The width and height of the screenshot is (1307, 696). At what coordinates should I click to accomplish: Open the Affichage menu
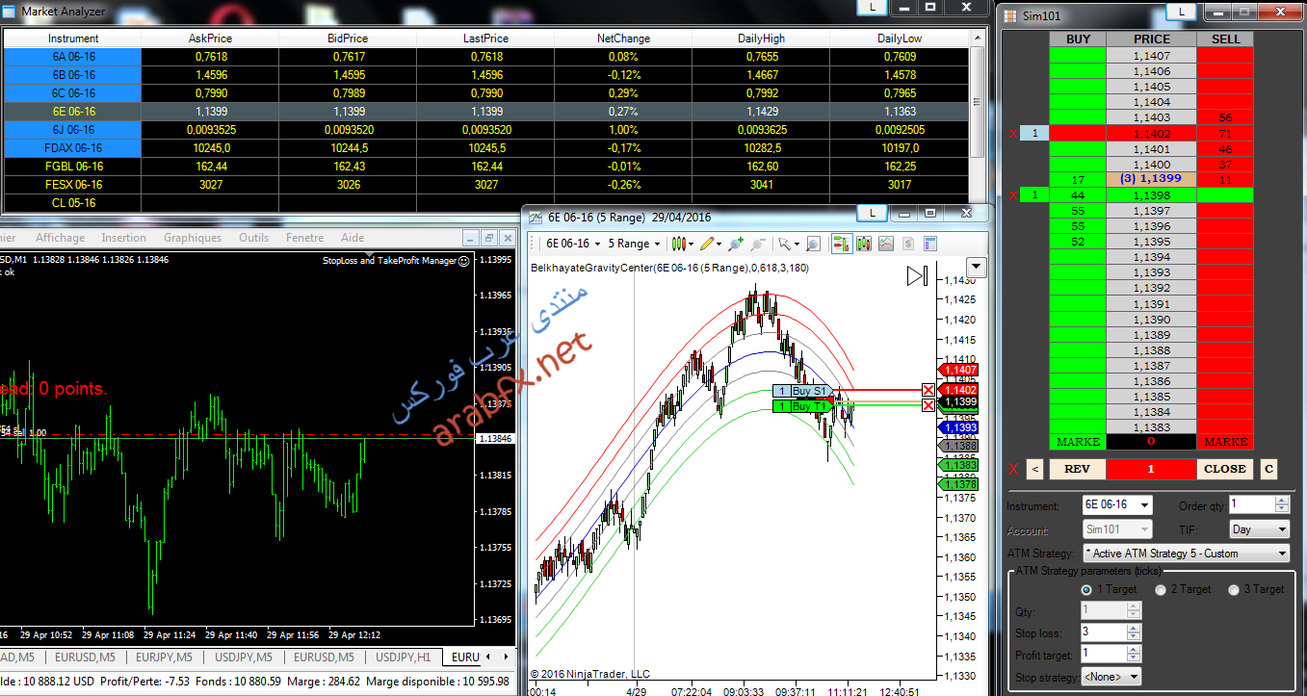coord(60,238)
